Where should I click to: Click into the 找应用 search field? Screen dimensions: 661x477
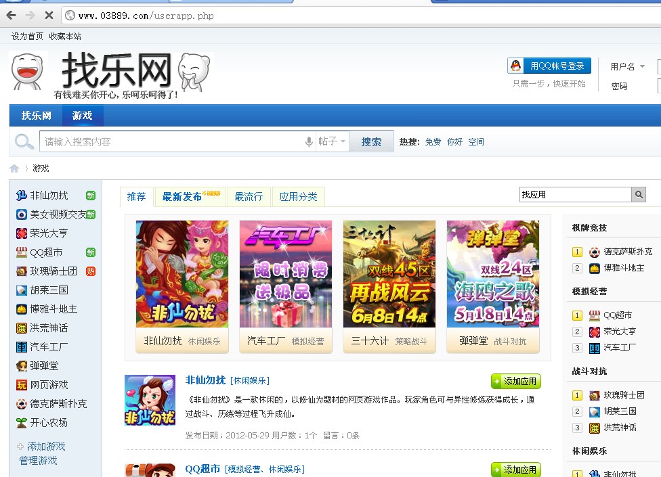point(576,194)
